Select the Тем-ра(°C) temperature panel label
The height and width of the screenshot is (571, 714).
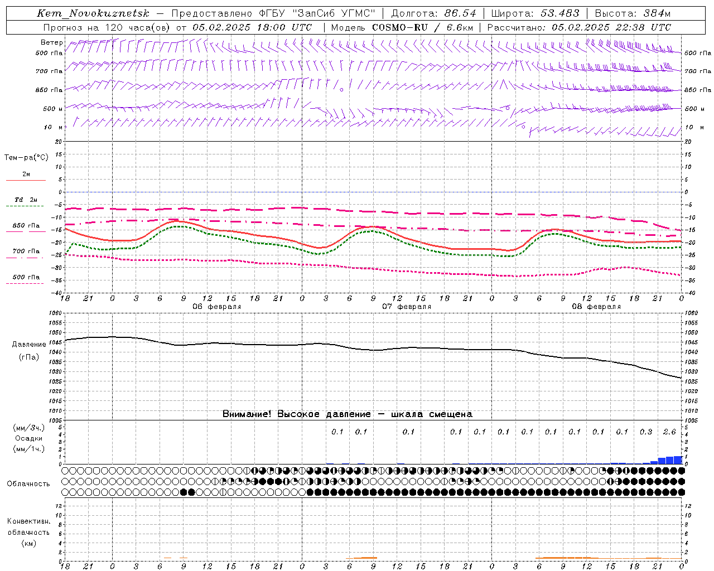click(26, 158)
